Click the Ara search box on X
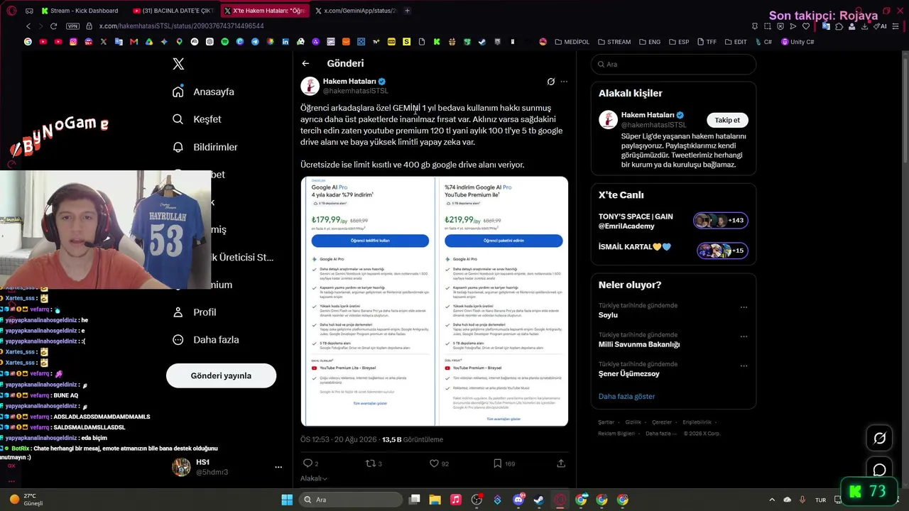 click(x=673, y=64)
